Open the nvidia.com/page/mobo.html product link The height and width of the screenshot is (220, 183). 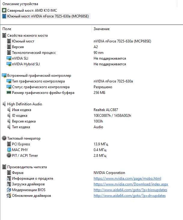pyautogui.click(x=127, y=178)
